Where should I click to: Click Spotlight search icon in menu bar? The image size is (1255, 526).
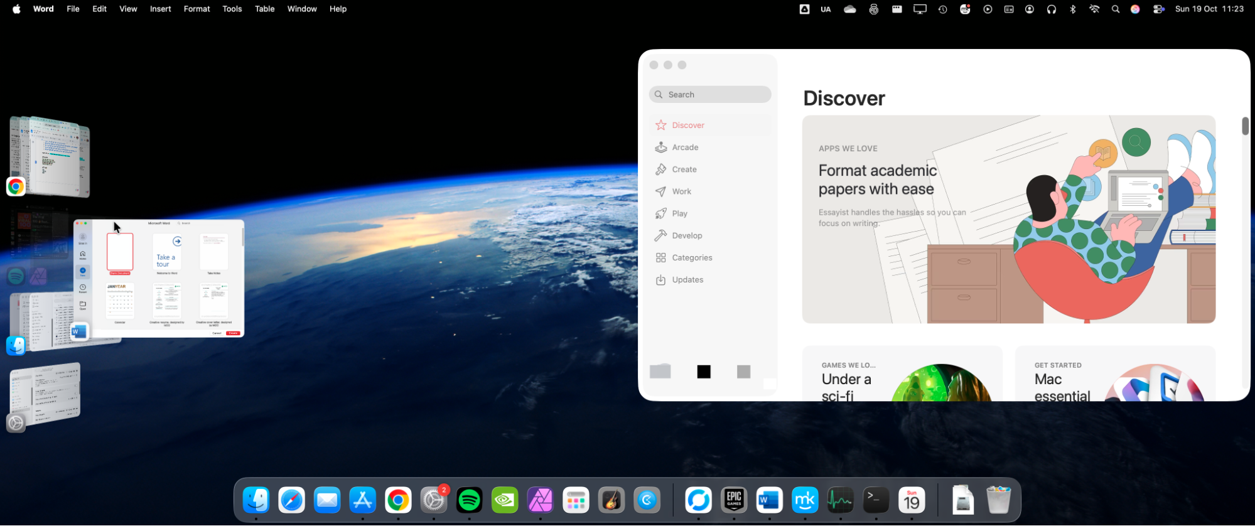tap(1115, 9)
